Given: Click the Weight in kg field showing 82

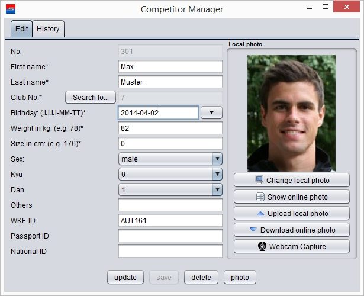Looking at the screenshot, I should coord(170,128).
